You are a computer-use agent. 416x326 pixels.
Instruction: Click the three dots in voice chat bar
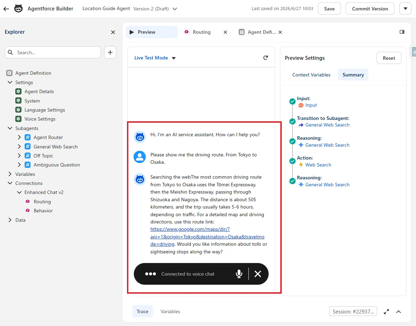(151, 274)
